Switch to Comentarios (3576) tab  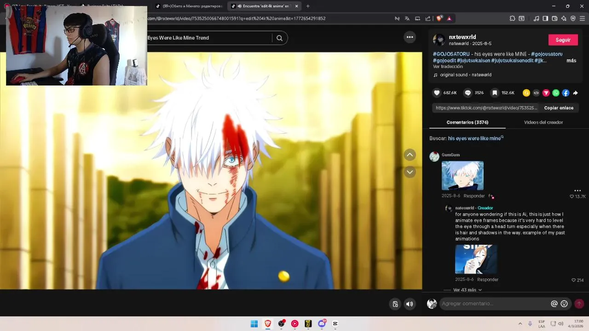(468, 122)
